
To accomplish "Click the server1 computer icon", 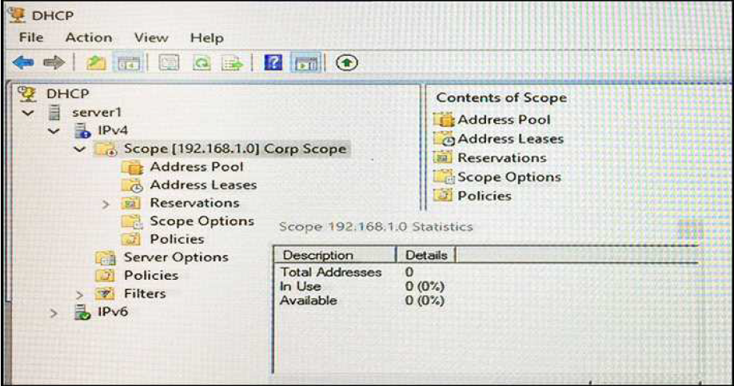I will [x=54, y=113].
